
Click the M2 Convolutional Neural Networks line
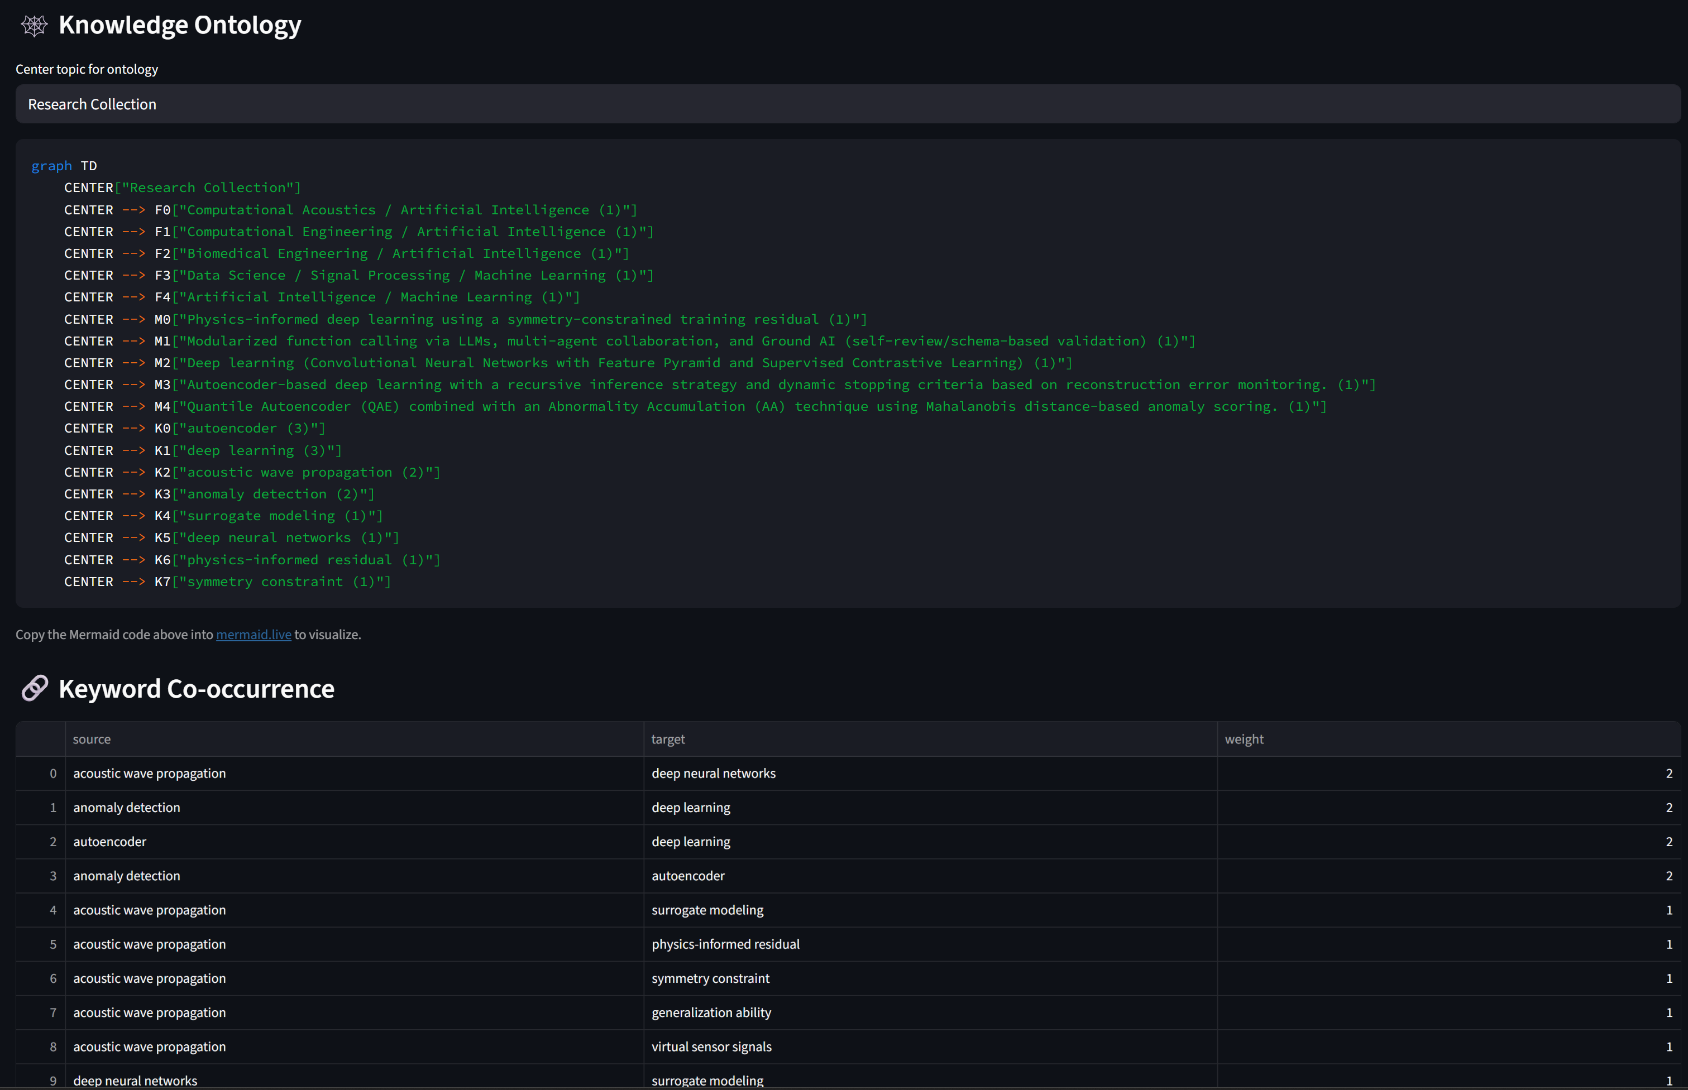[x=568, y=363]
